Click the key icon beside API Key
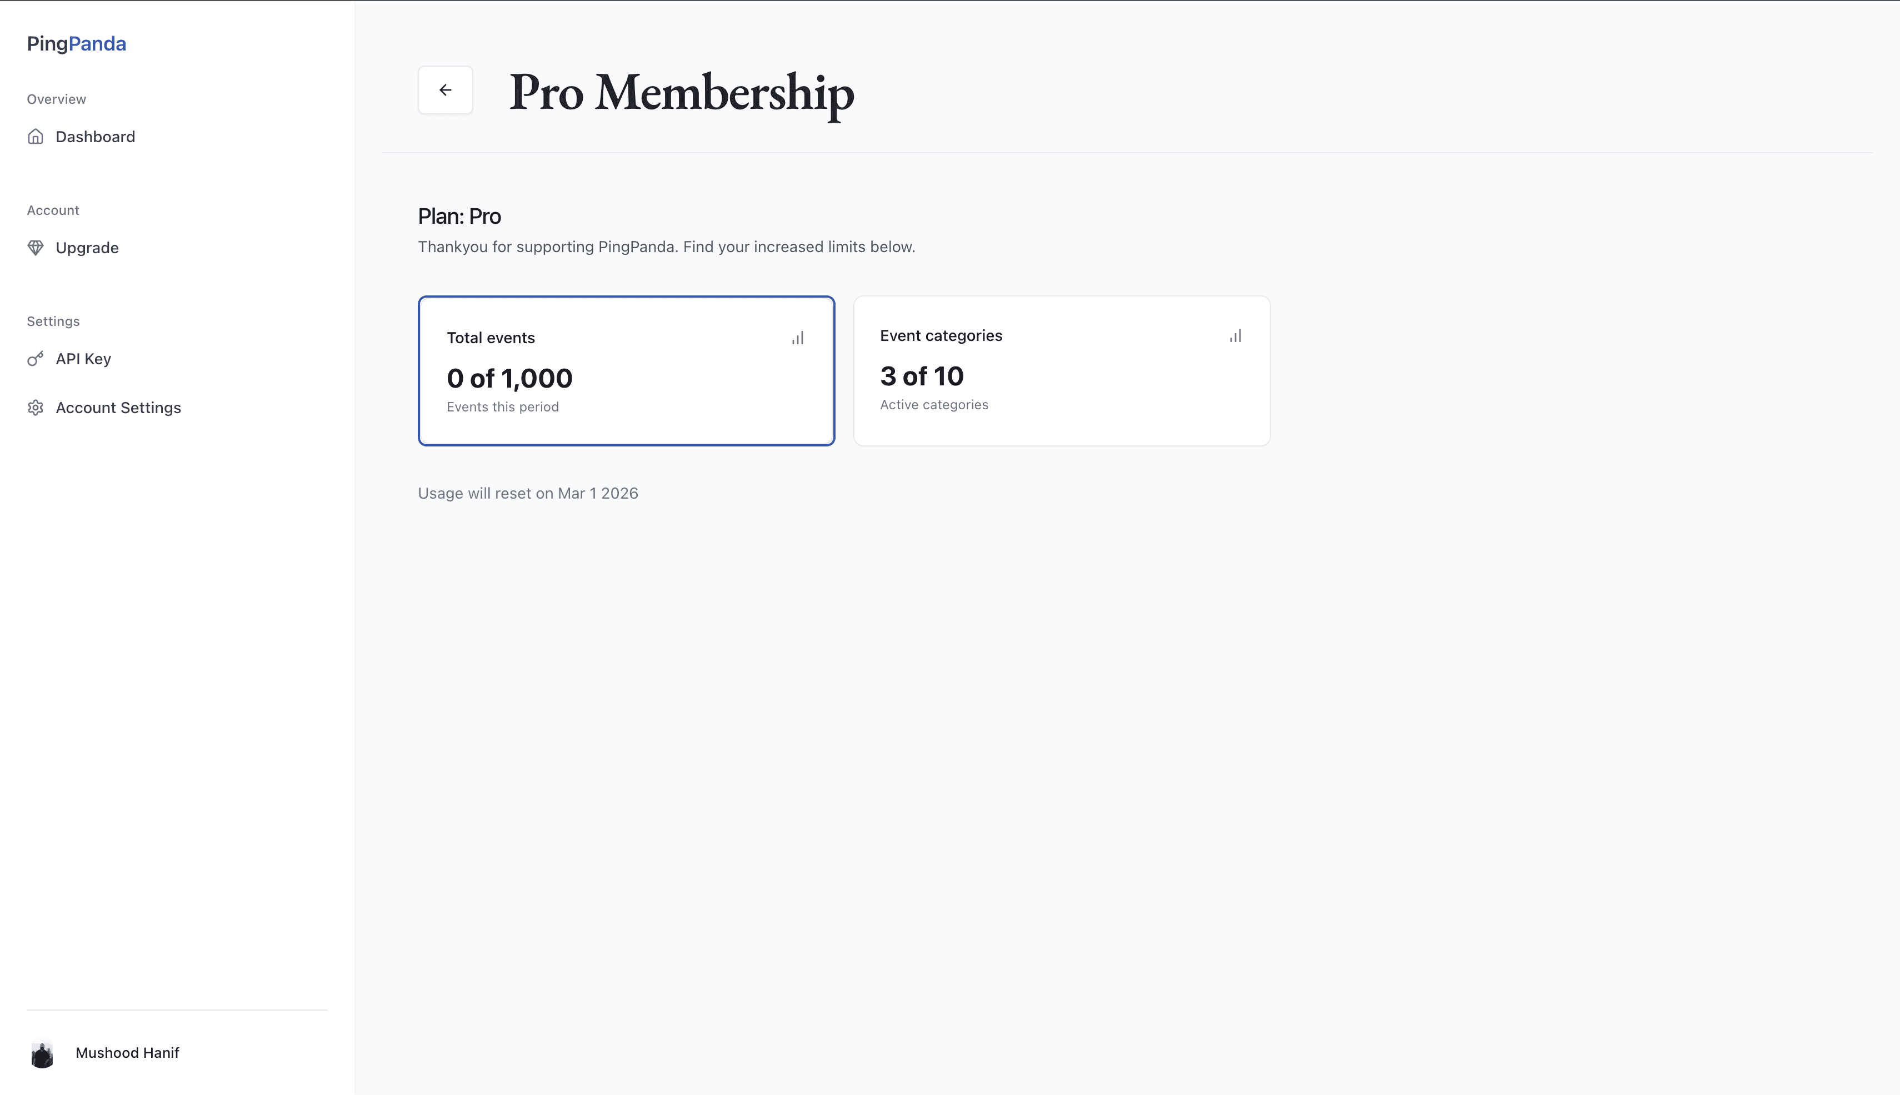 [x=36, y=359]
